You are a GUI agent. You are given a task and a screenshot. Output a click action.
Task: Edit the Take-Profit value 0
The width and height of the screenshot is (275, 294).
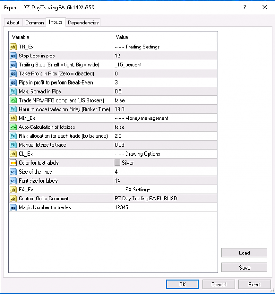(x=165, y=73)
